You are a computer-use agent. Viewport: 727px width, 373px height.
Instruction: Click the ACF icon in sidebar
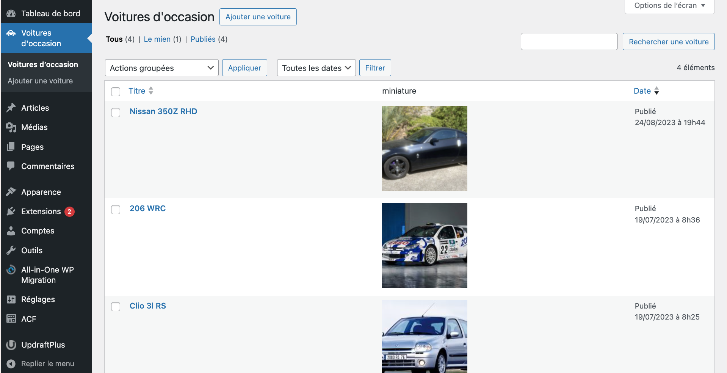(x=11, y=319)
